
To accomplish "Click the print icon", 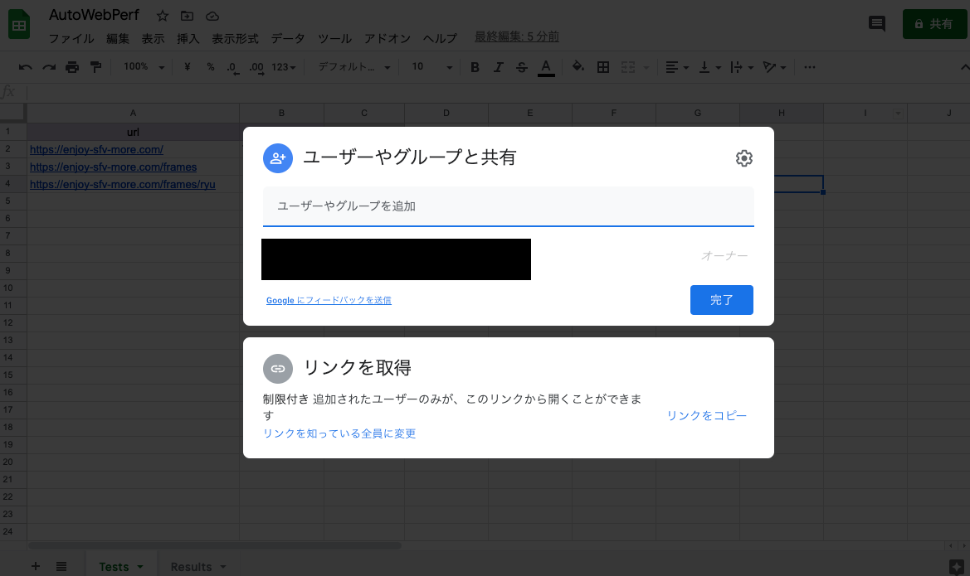I will click(72, 67).
